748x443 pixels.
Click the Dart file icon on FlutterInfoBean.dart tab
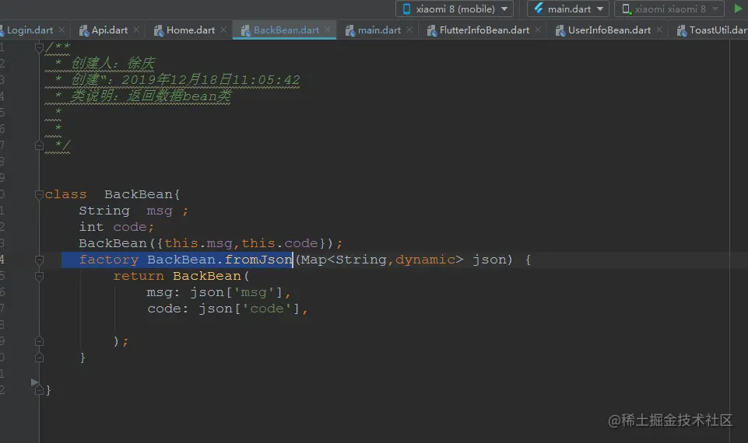pyautogui.click(x=432, y=30)
